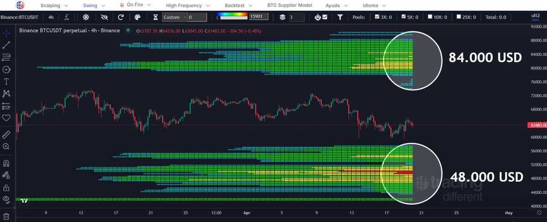Open the Custom time range dropdown

tap(175, 17)
